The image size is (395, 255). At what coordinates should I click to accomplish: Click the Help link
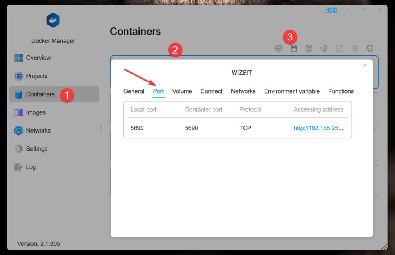point(331,10)
